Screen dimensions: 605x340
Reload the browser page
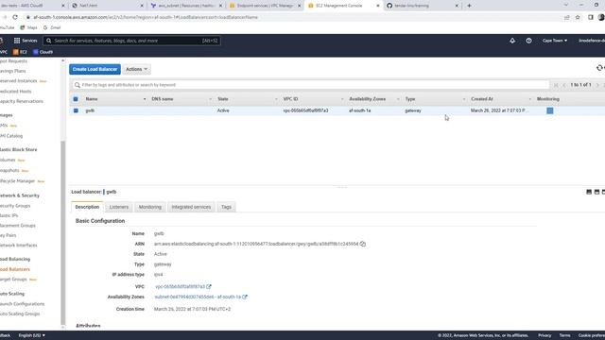click(x=15, y=17)
